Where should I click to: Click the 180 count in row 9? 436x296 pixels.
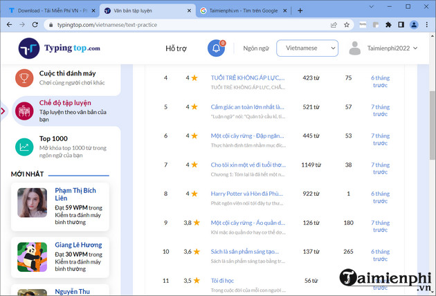pos(348,223)
